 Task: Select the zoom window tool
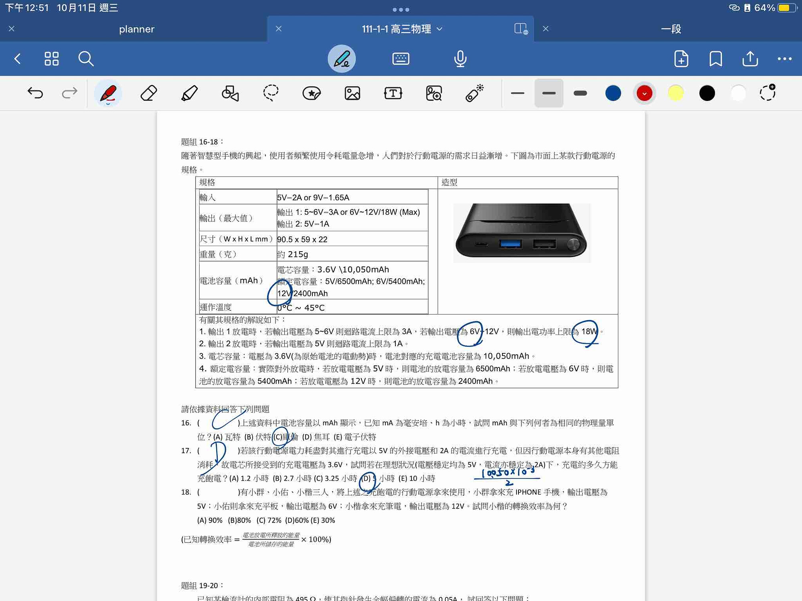click(x=433, y=93)
